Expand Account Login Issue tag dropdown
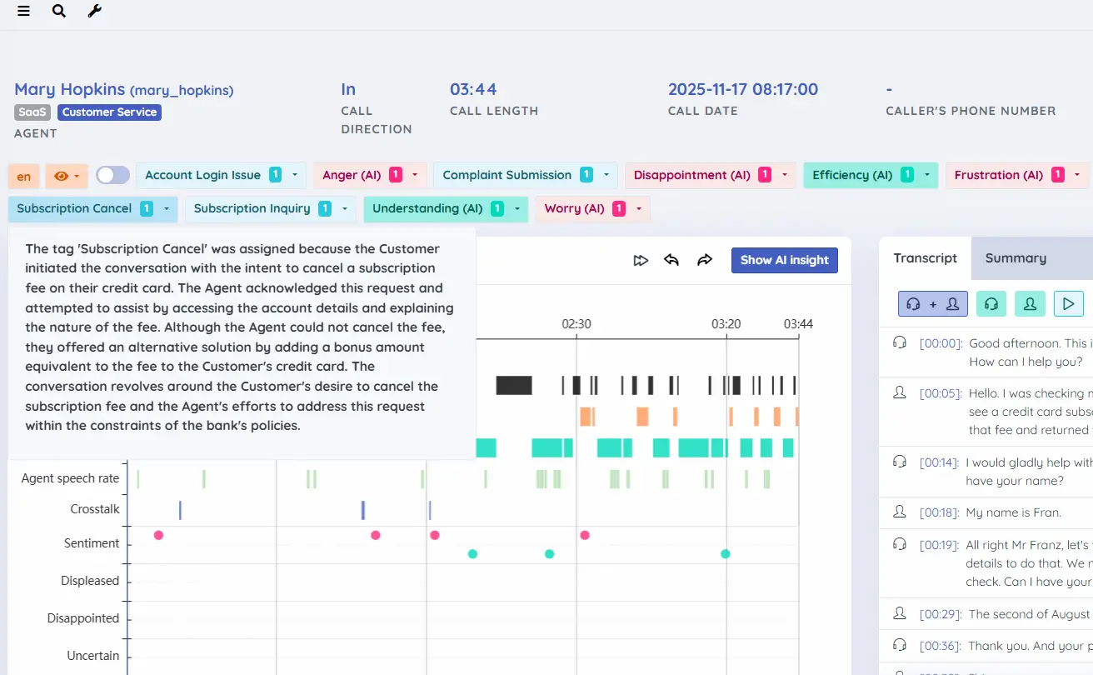The width and height of the screenshot is (1093, 675). click(295, 175)
